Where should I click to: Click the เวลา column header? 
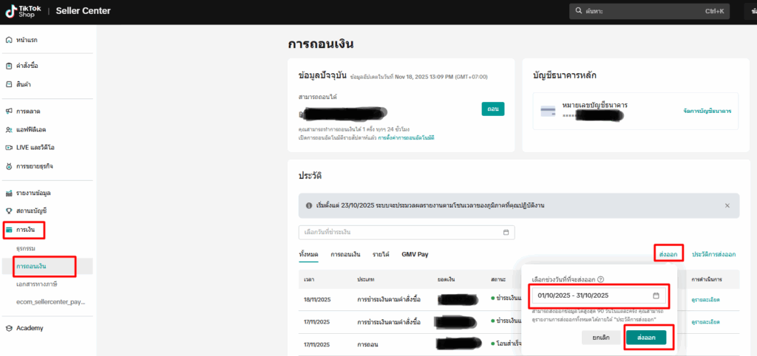(310, 280)
